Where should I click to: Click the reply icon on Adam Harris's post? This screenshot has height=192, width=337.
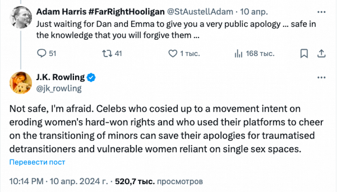pyautogui.click(x=41, y=54)
